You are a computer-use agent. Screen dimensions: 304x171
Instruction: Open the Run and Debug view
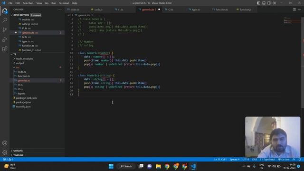(5, 39)
